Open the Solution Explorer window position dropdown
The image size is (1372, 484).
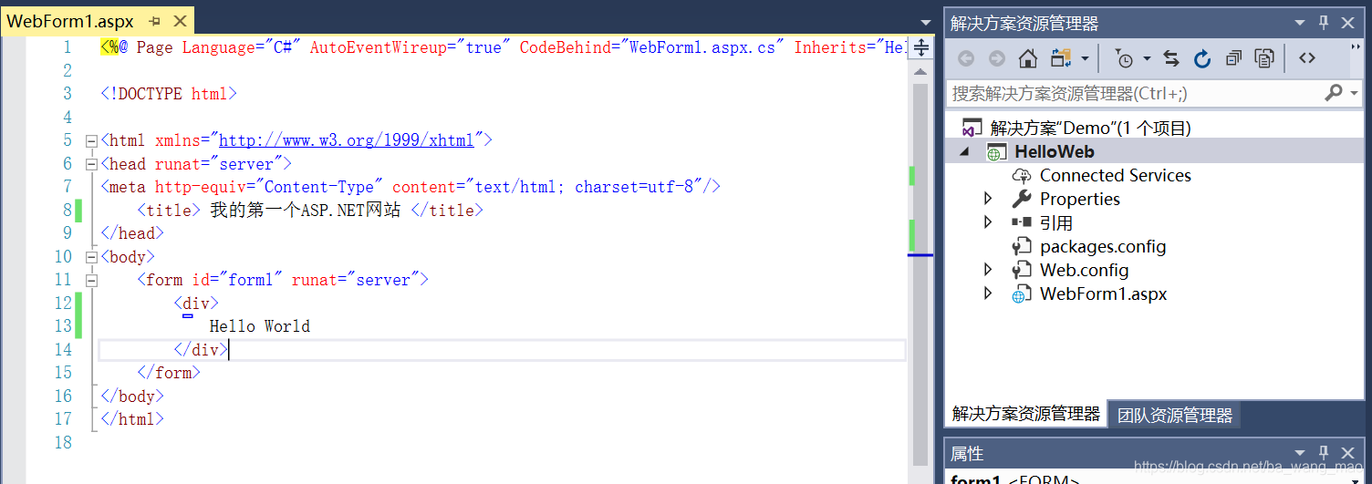coord(1300,23)
